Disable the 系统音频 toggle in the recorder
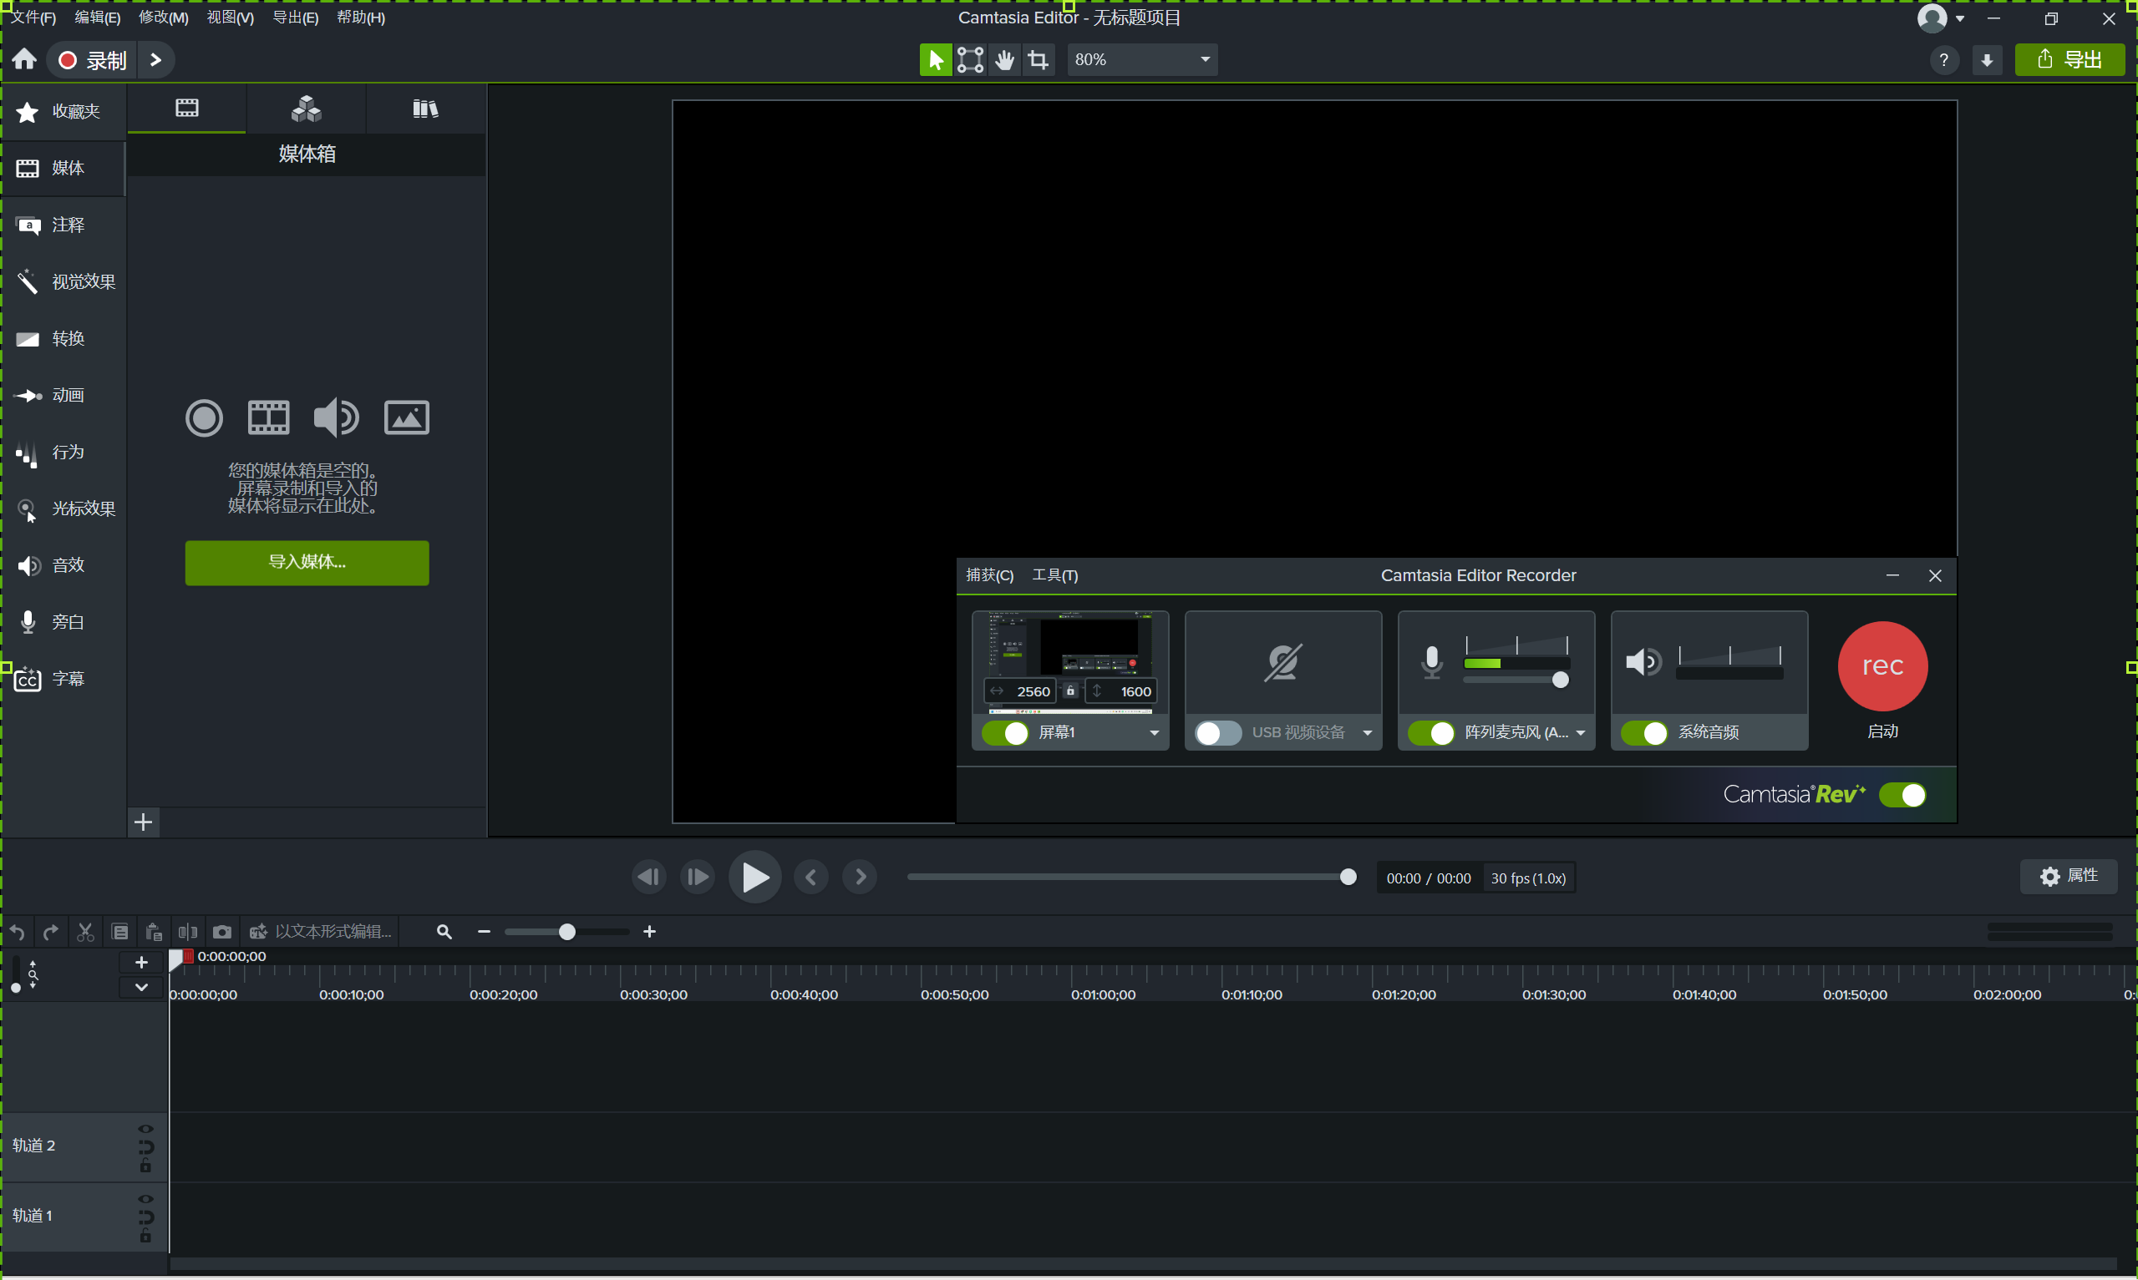 pyautogui.click(x=1645, y=732)
